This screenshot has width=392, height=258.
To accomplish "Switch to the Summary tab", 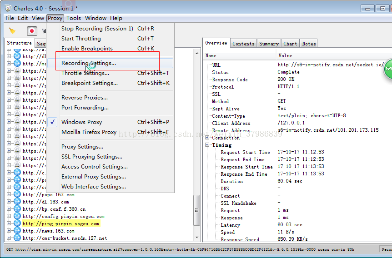I will (x=269, y=44).
